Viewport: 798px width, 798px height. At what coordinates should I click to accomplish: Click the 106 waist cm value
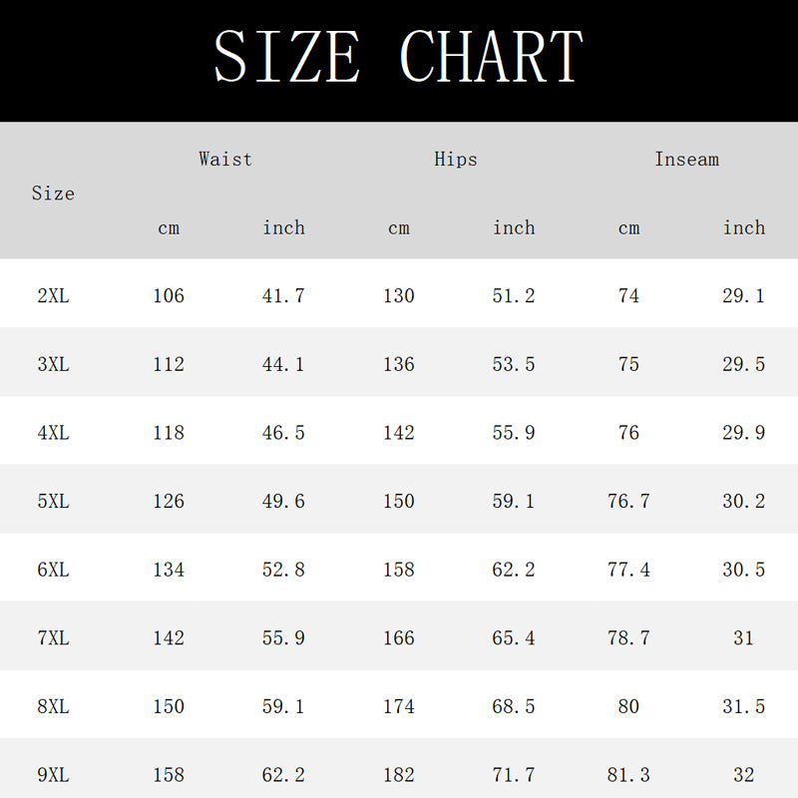click(x=169, y=296)
